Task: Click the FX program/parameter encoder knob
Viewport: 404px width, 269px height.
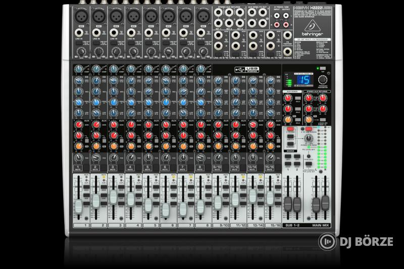Action: tap(322, 80)
